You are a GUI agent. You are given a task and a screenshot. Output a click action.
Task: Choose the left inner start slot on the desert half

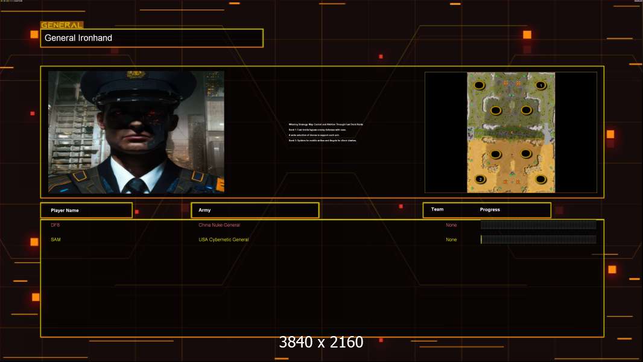pyautogui.click(x=495, y=154)
